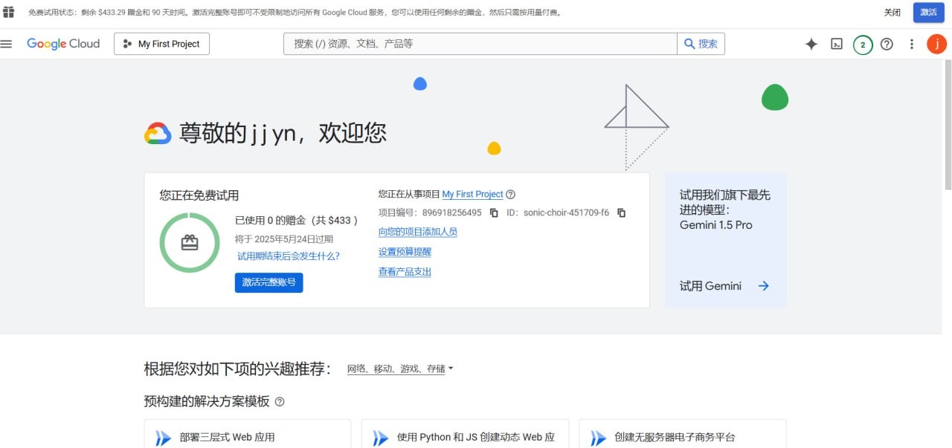Click the 项目编号 896918256495 text
The image size is (952, 448).
pos(430,212)
